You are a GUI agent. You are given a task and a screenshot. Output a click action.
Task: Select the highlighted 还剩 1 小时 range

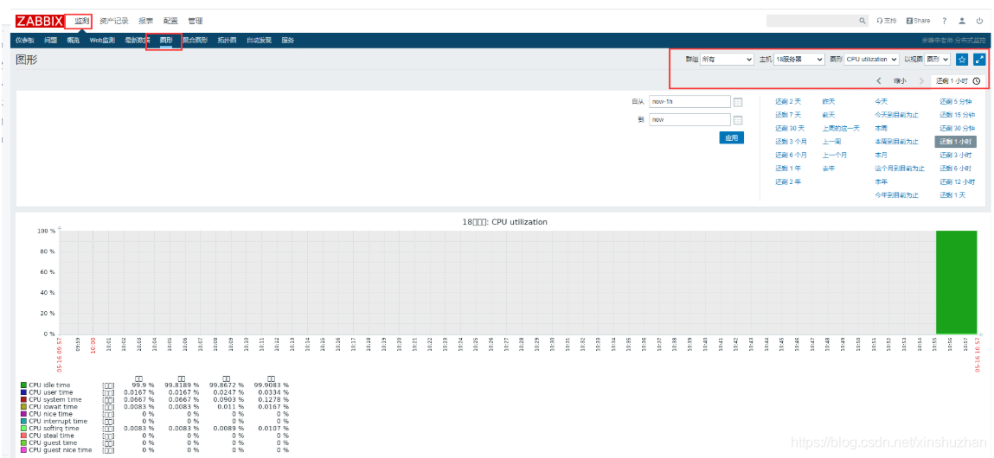[955, 141]
